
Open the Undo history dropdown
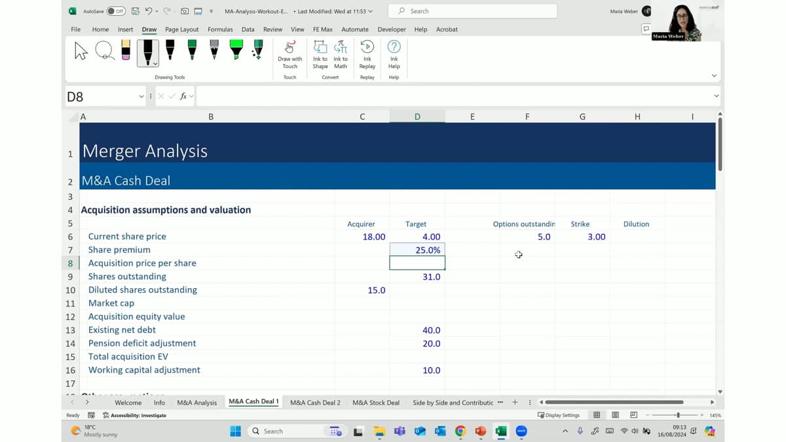[157, 11]
